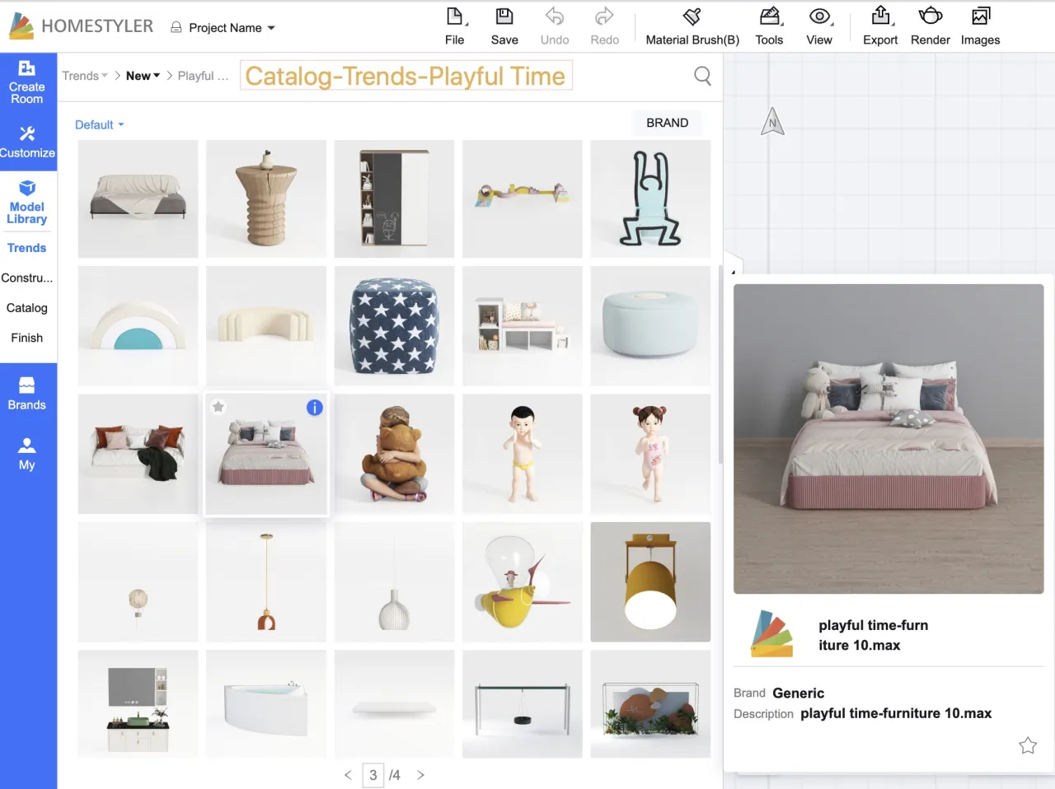Click the BRAND filter button
This screenshot has width=1055, height=789.
point(667,123)
